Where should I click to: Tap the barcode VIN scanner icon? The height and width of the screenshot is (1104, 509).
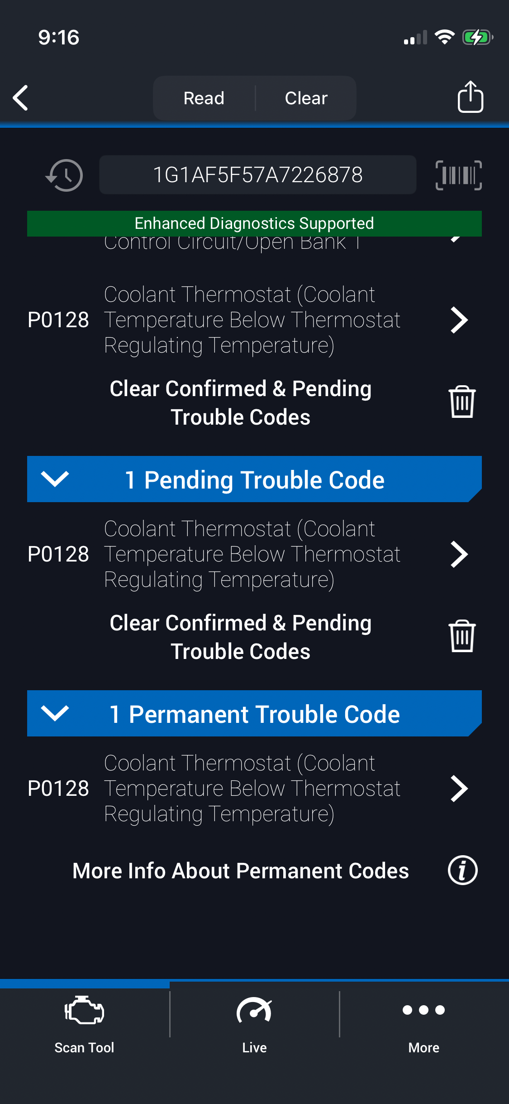[x=458, y=175]
